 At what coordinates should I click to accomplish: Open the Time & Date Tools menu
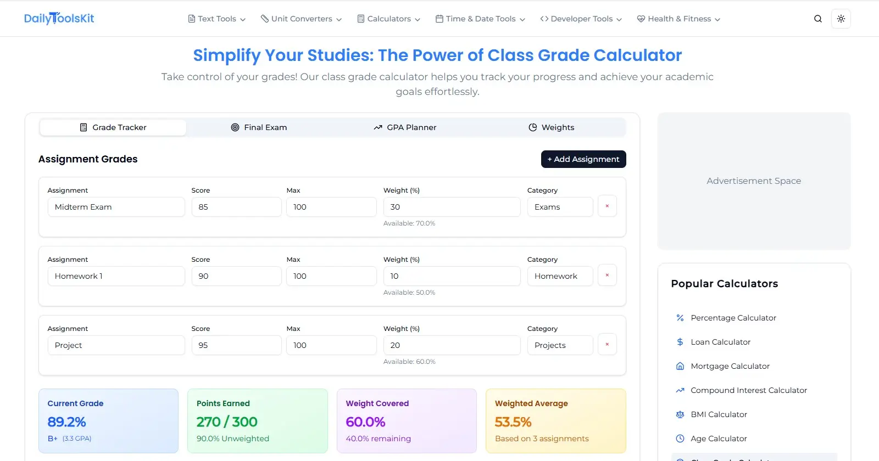tap(480, 18)
